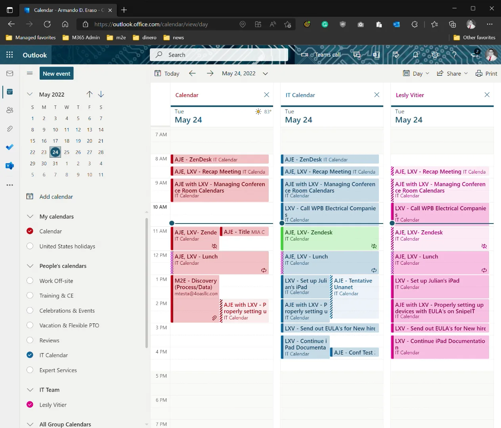Go to previous day arrow
501x428 pixels.
192,73
